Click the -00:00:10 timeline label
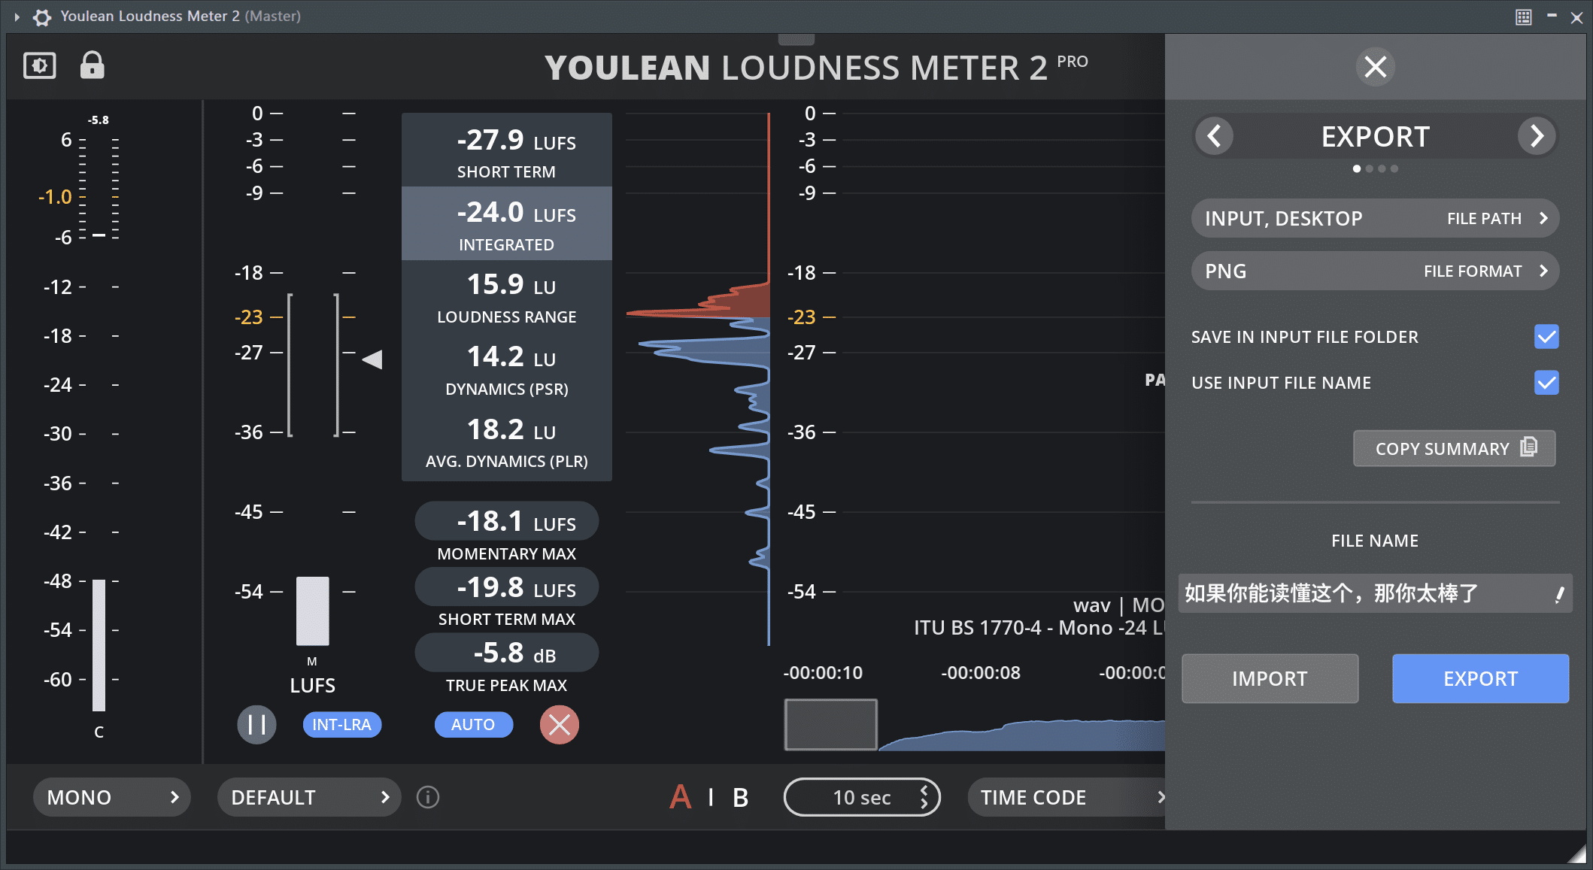 [823, 673]
